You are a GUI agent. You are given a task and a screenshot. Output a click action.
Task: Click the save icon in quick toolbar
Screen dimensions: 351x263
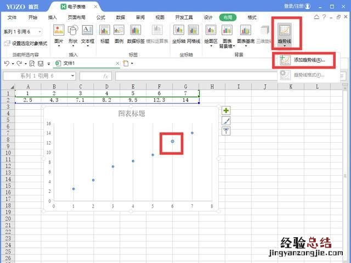coord(41,64)
